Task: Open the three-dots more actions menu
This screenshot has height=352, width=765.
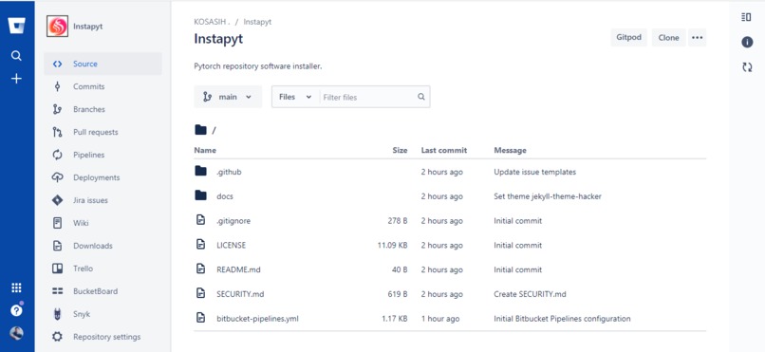Action: tap(698, 38)
